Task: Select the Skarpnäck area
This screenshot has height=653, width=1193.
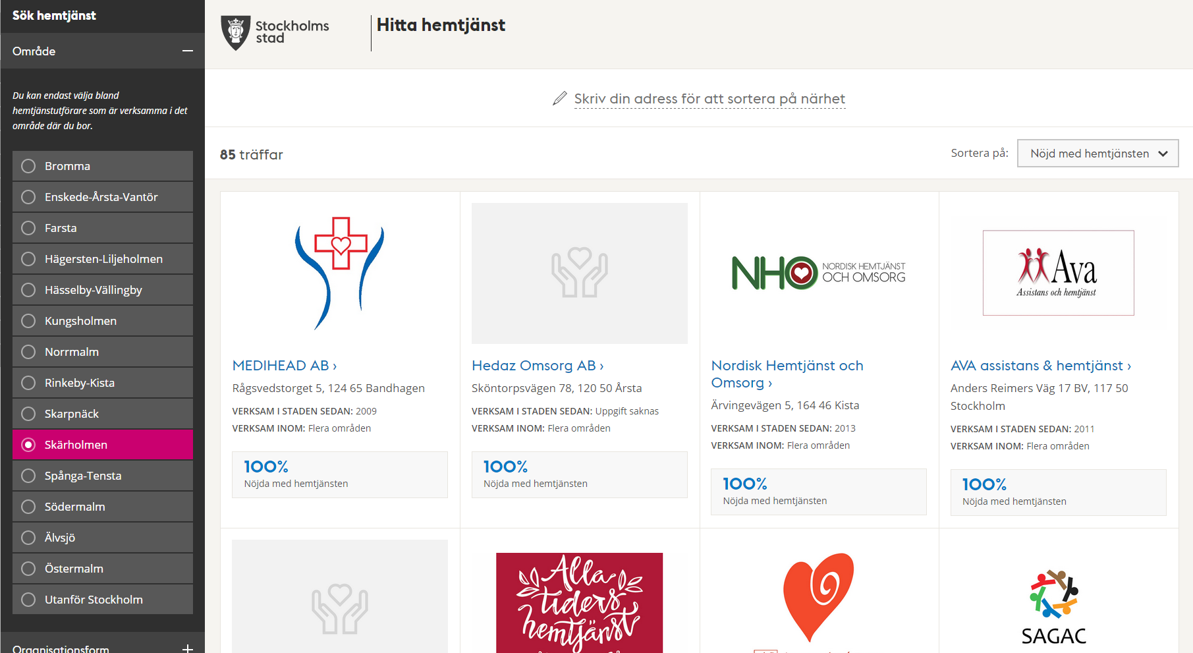Action: (x=103, y=414)
